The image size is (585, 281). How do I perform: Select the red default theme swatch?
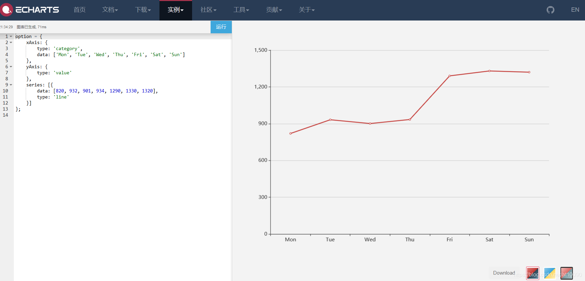(533, 273)
